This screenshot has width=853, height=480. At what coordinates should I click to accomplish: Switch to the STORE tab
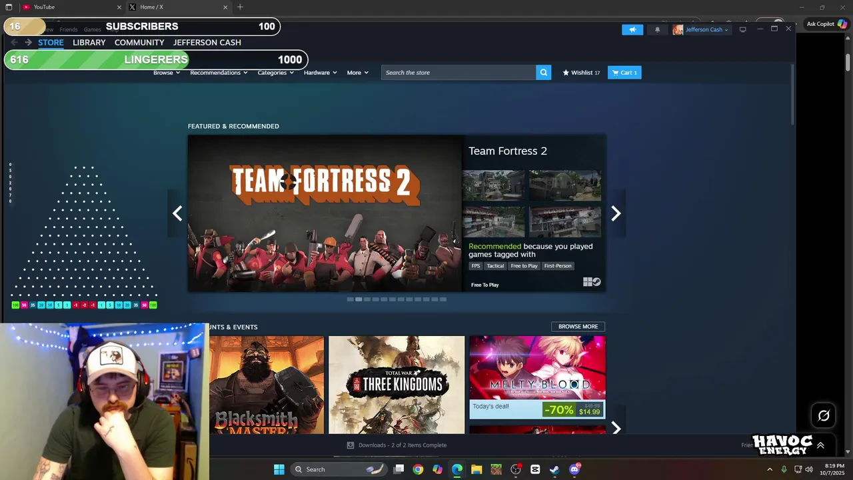(51, 42)
